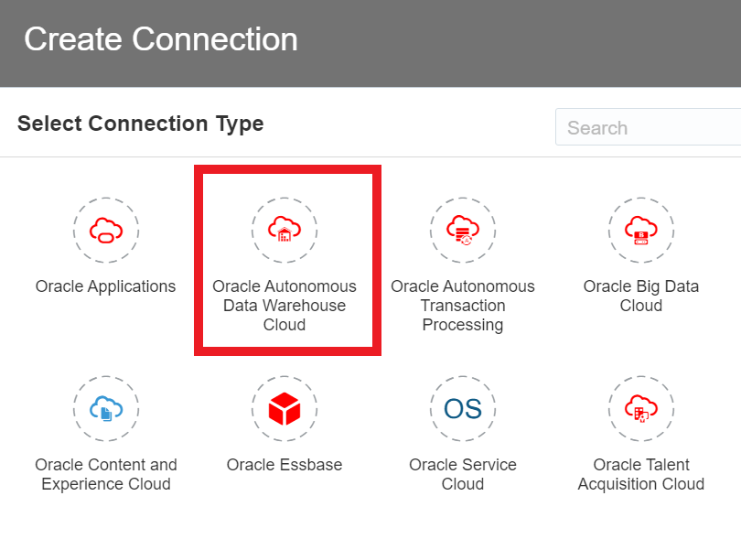Pick the Oracle Big Data Cloud icon
The width and height of the screenshot is (741, 539).
641,229
